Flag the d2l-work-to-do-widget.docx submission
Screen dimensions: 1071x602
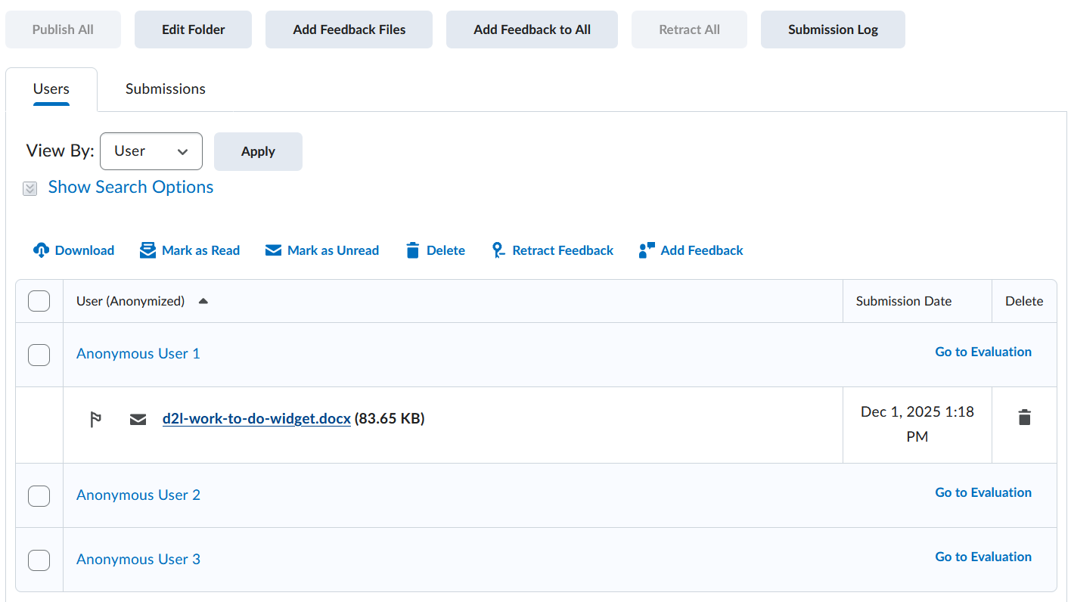(96, 419)
